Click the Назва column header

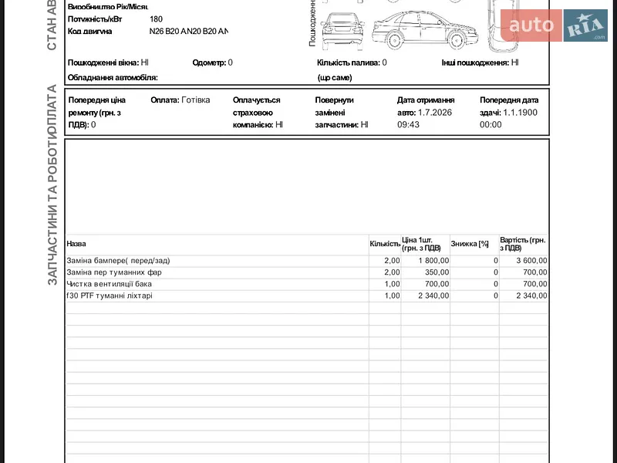76,244
